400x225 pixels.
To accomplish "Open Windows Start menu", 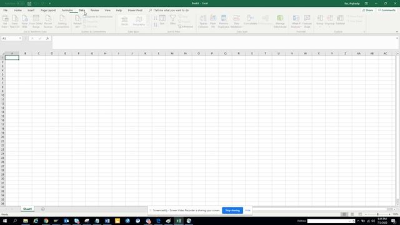I will click(5, 221).
